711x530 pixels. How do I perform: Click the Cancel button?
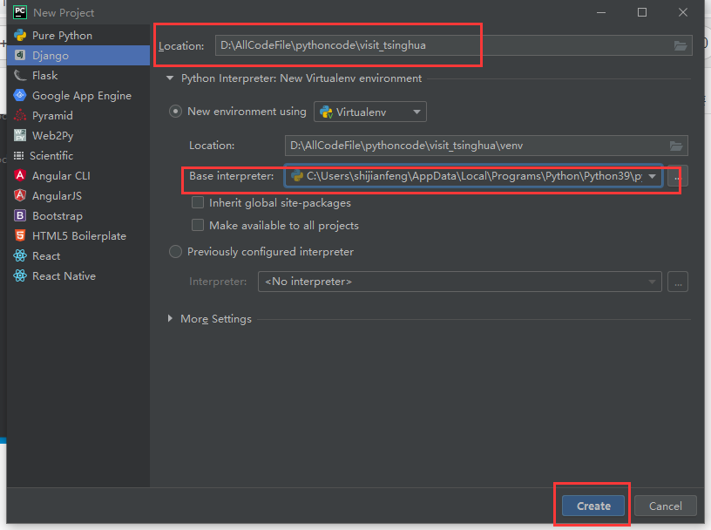point(665,506)
